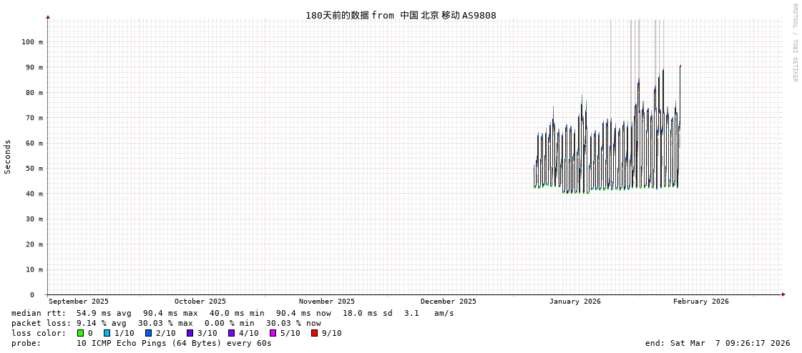Click the median rtt statistics line
The width and height of the screenshot is (802, 353).
[x=233, y=313]
